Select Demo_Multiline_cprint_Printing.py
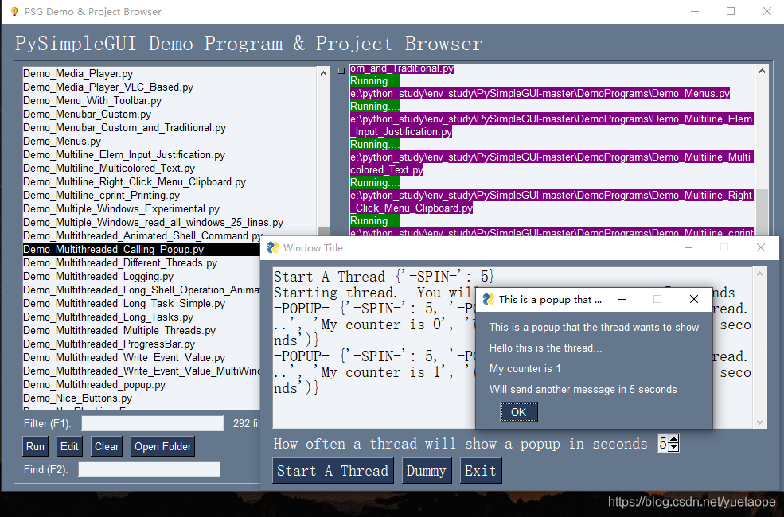 pos(102,195)
